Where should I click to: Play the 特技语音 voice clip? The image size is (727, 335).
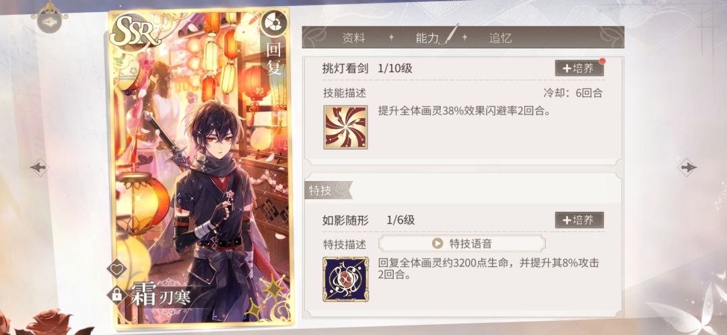pos(462,244)
